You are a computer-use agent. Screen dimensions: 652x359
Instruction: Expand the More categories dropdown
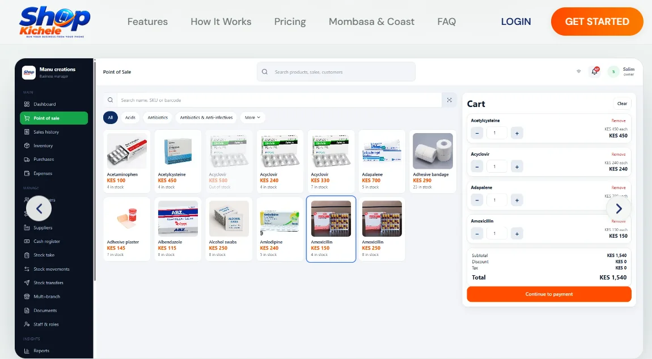click(252, 118)
